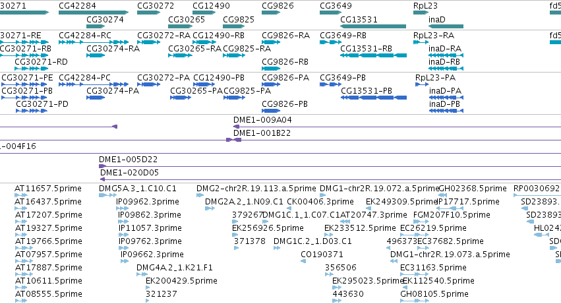
Task: Click EST AT19327.5prime
Action: (x=48, y=228)
